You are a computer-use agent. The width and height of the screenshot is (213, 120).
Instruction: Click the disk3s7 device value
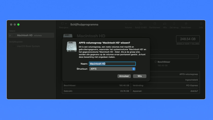click(194, 91)
